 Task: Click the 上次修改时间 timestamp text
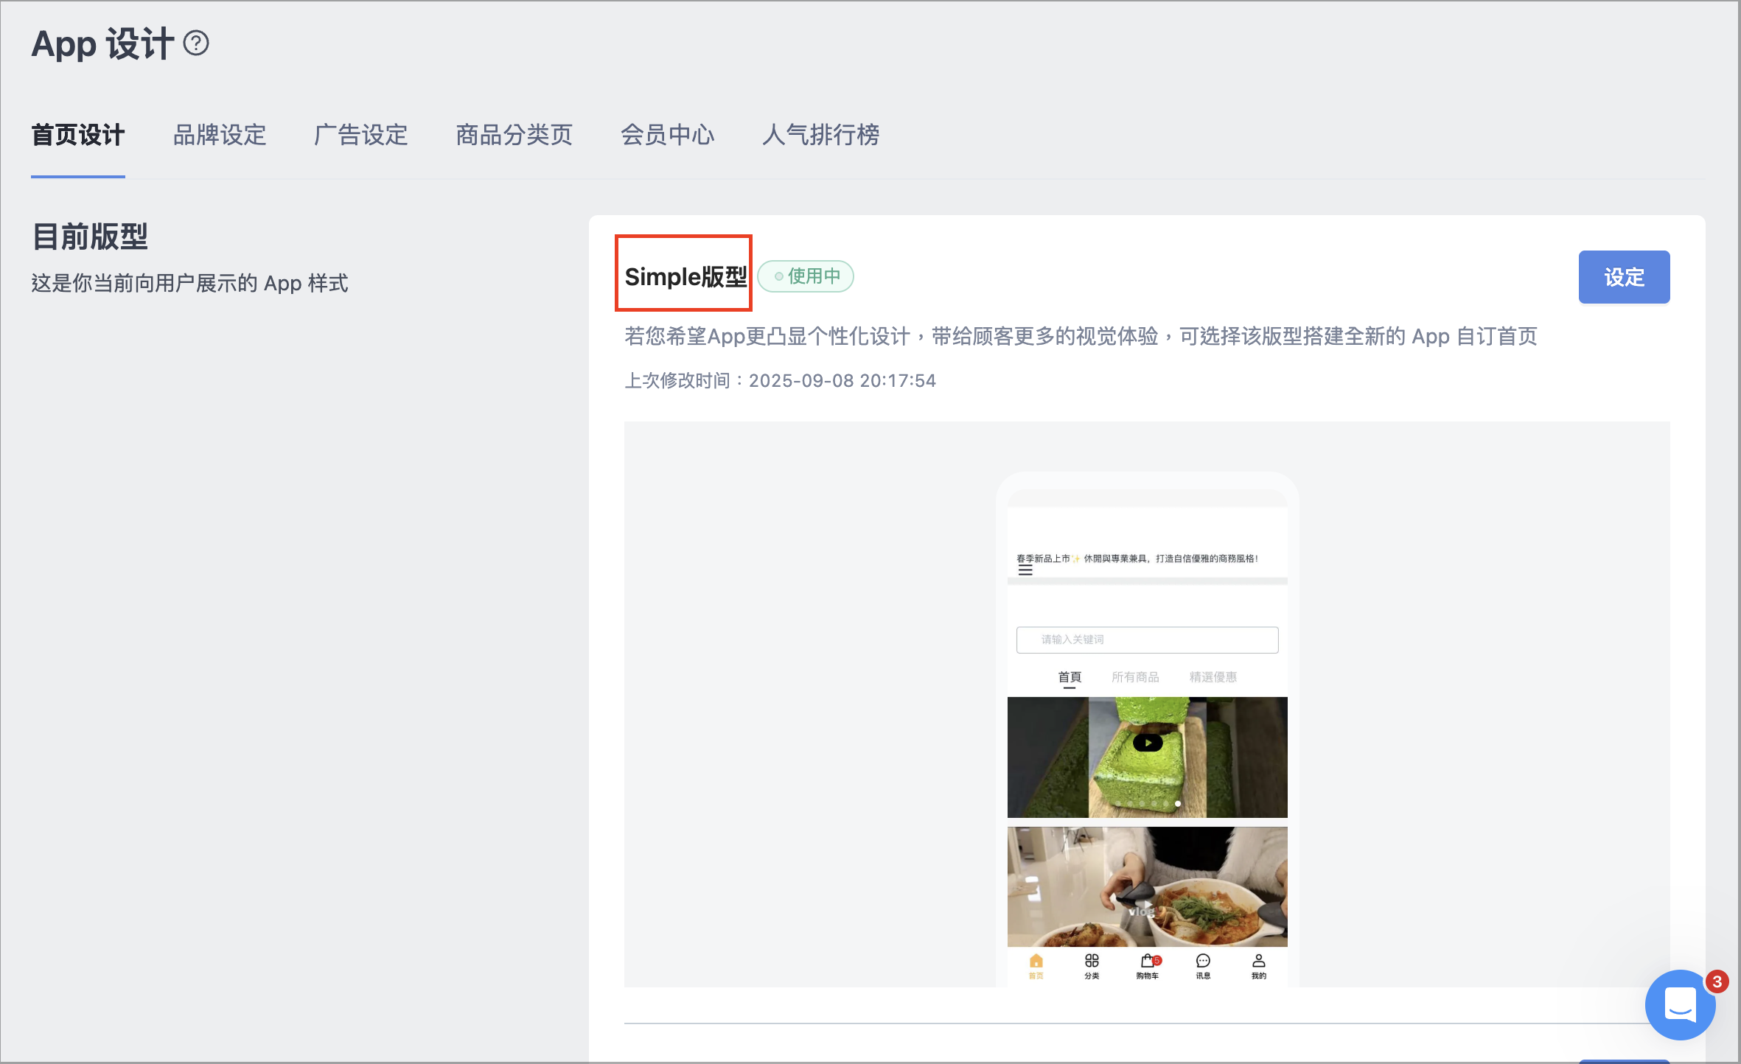pyautogui.click(x=780, y=381)
